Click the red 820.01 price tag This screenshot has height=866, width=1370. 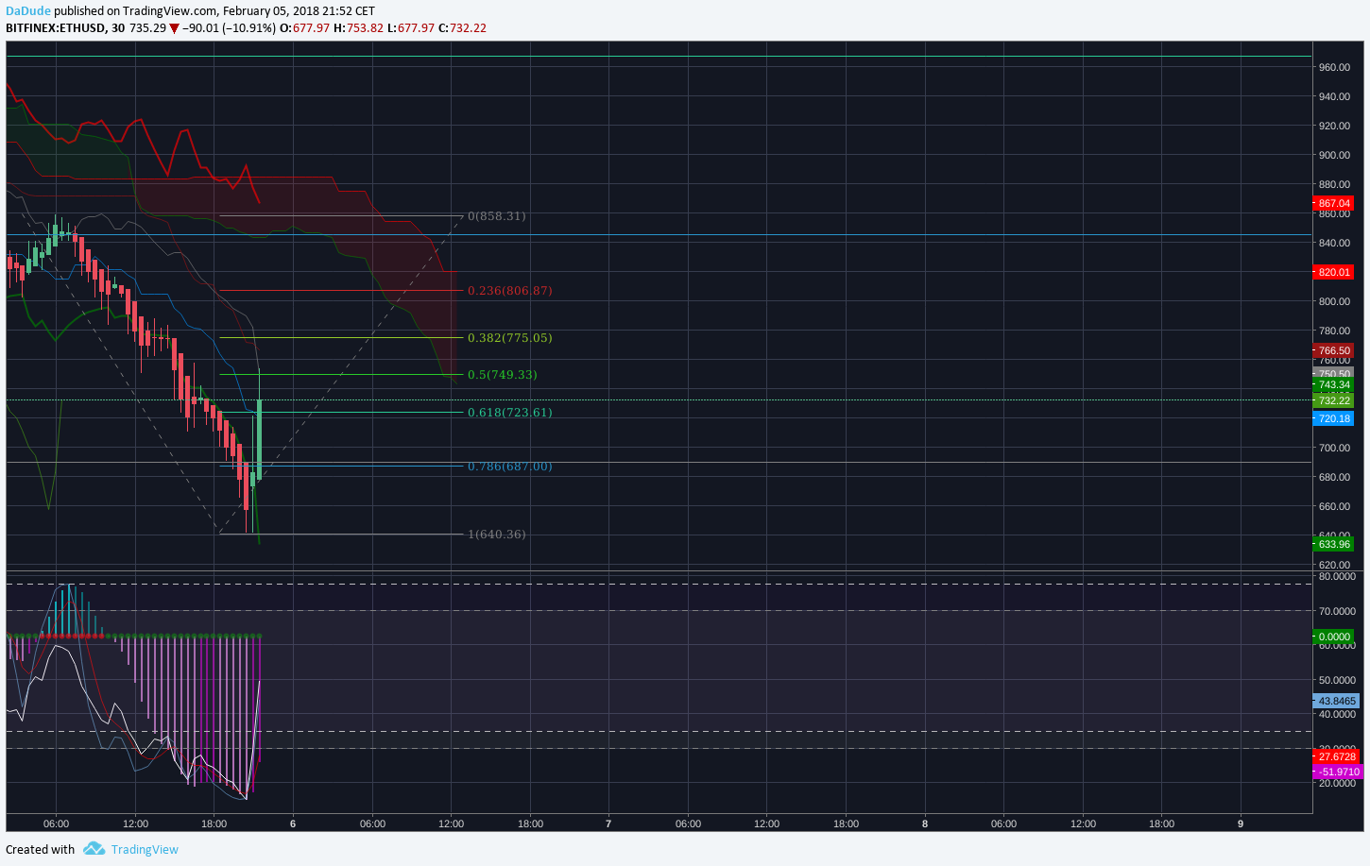coord(1334,272)
